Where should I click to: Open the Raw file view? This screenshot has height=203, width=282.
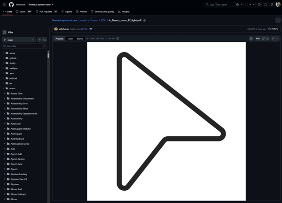pyautogui.click(x=258, y=39)
